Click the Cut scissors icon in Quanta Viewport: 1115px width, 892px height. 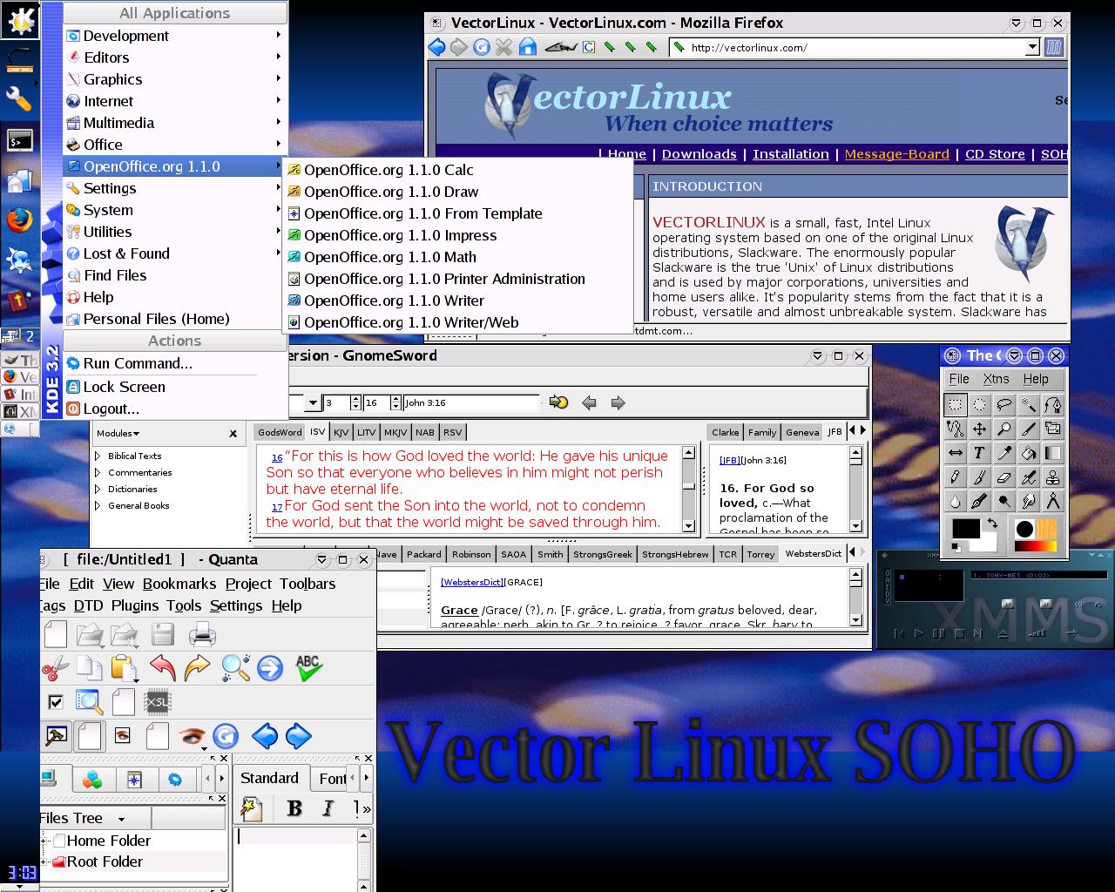coord(55,669)
